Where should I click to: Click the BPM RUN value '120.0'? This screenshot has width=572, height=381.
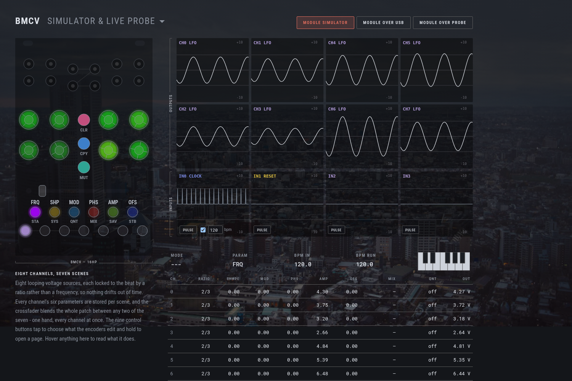click(x=365, y=264)
